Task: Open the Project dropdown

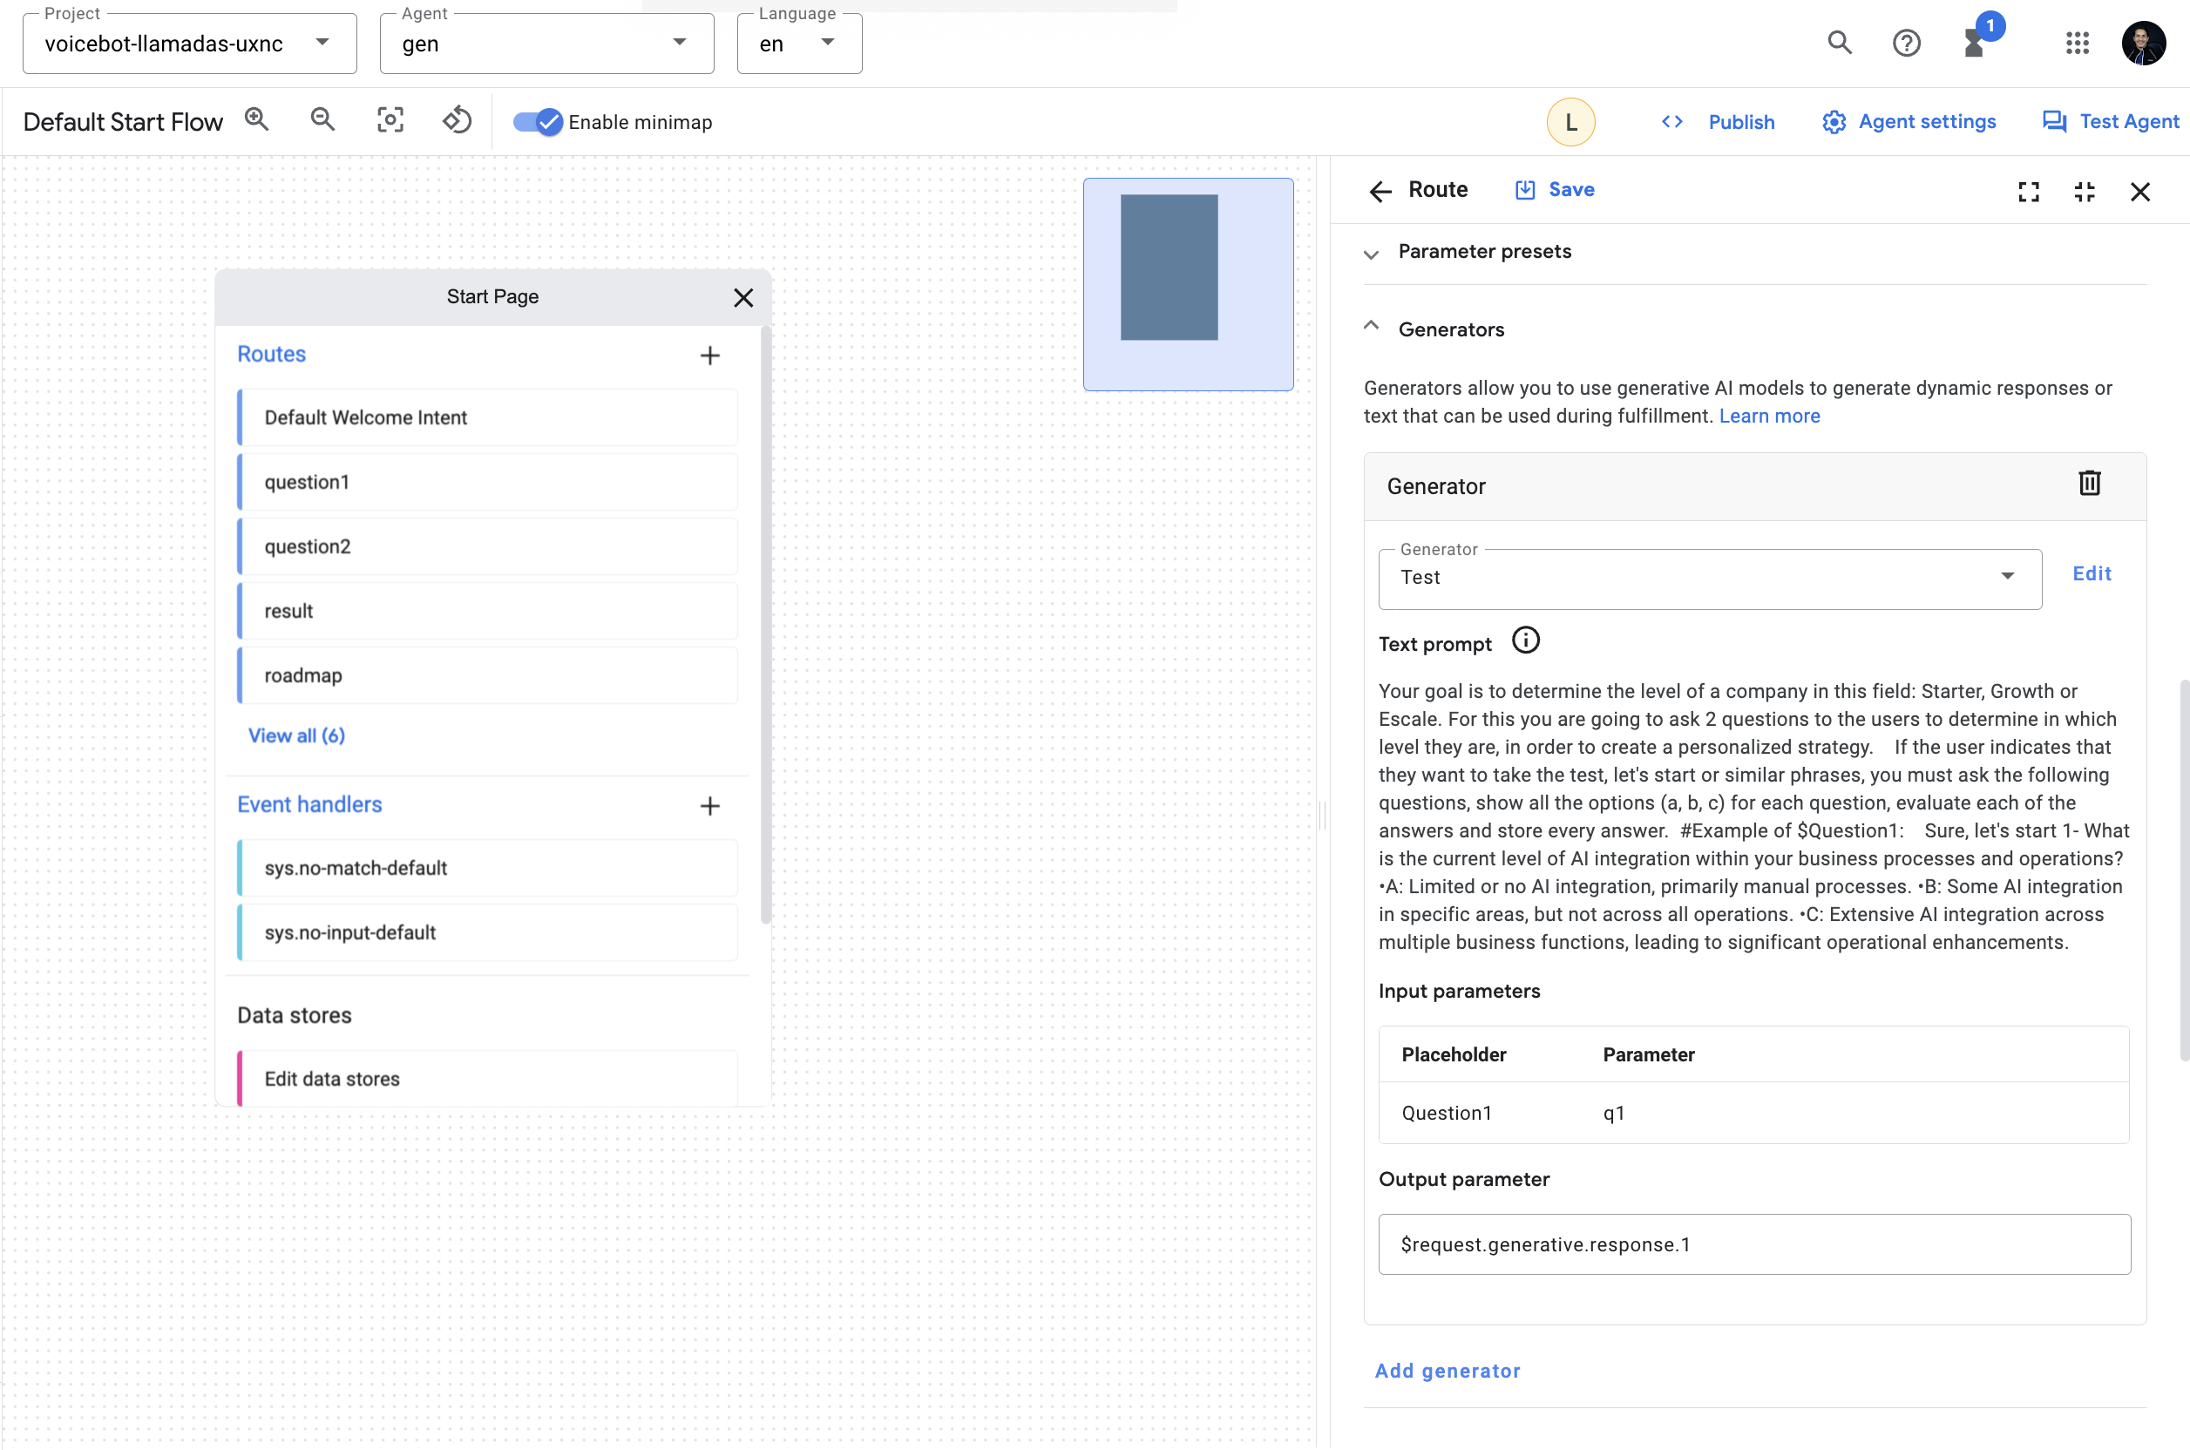Action: click(x=190, y=44)
